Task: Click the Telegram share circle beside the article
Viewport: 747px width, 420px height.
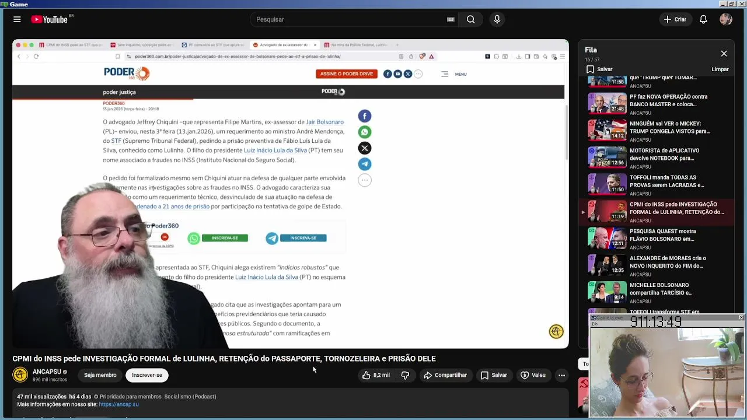Action: 365,164
